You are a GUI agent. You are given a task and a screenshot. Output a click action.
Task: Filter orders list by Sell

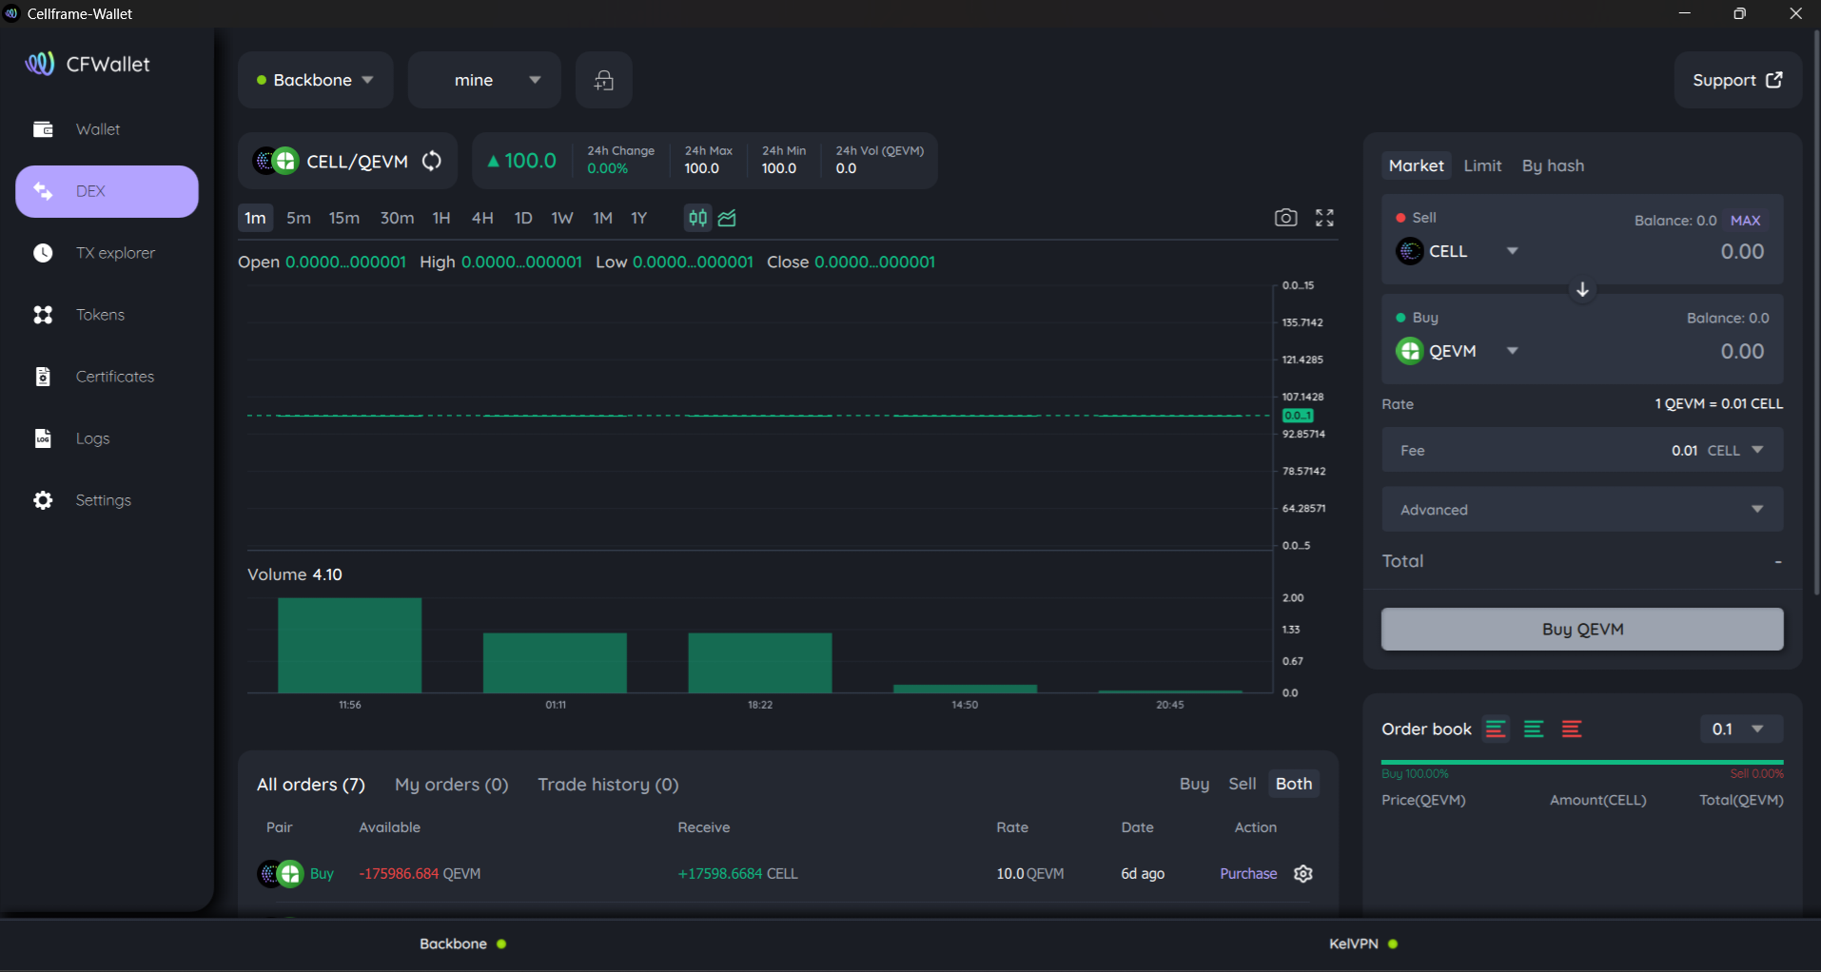[x=1242, y=784]
